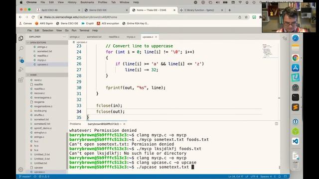Open Safari from the Dock
The image size is (319, 179).
point(296,38)
